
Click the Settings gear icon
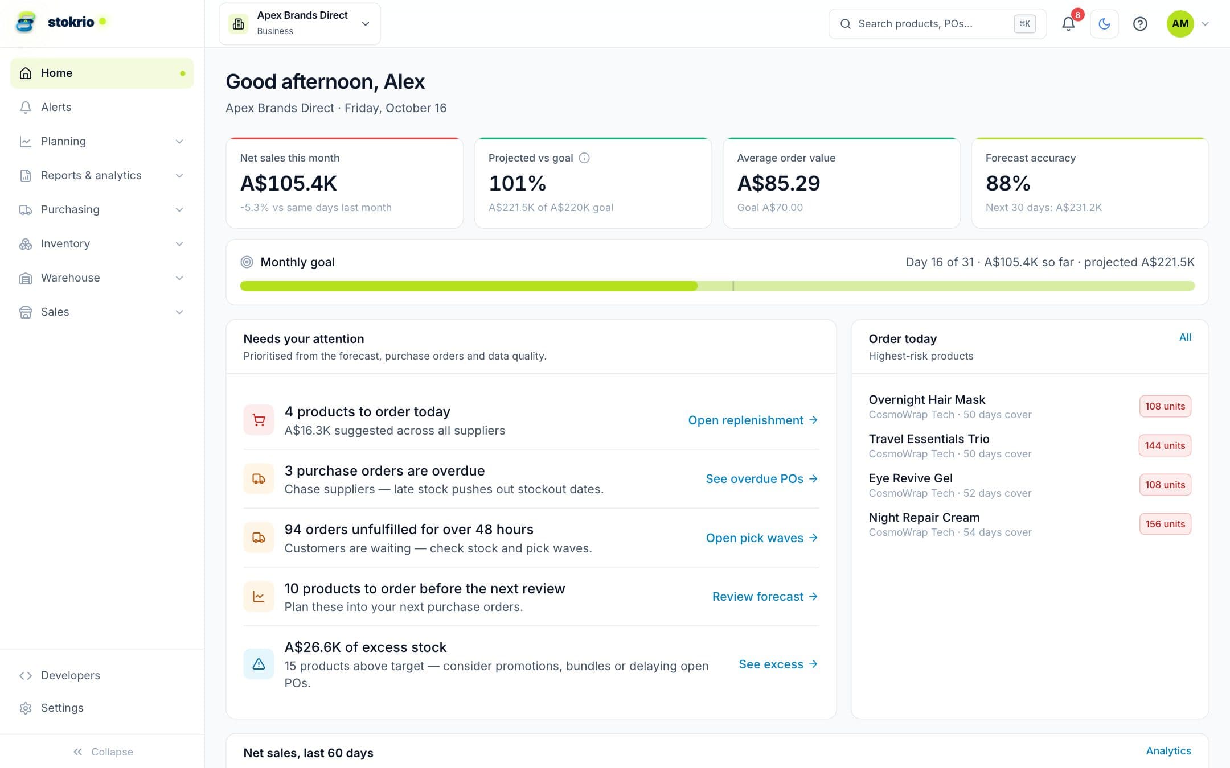tap(26, 708)
